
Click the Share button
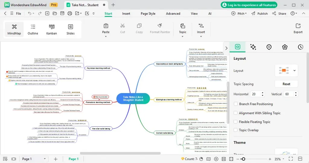click(x=279, y=13)
